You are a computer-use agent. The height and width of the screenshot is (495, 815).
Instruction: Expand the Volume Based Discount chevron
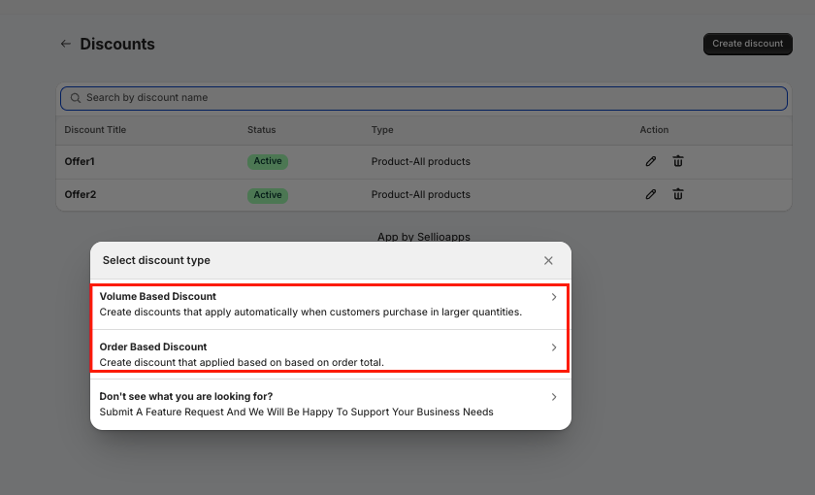(554, 297)
